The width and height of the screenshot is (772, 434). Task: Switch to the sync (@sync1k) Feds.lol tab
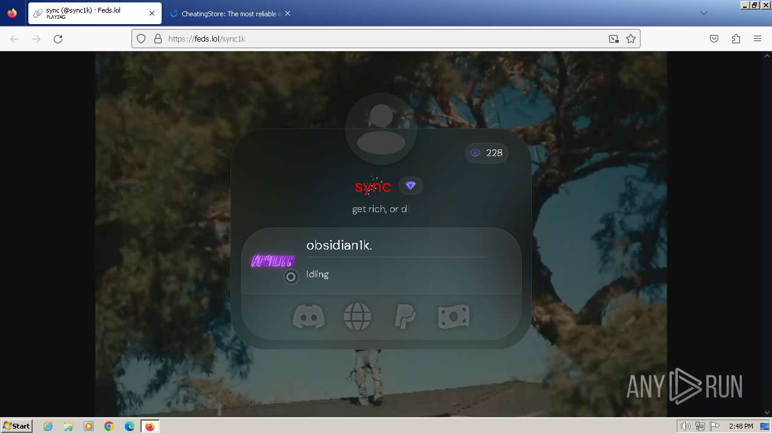(x=94, y=13)
